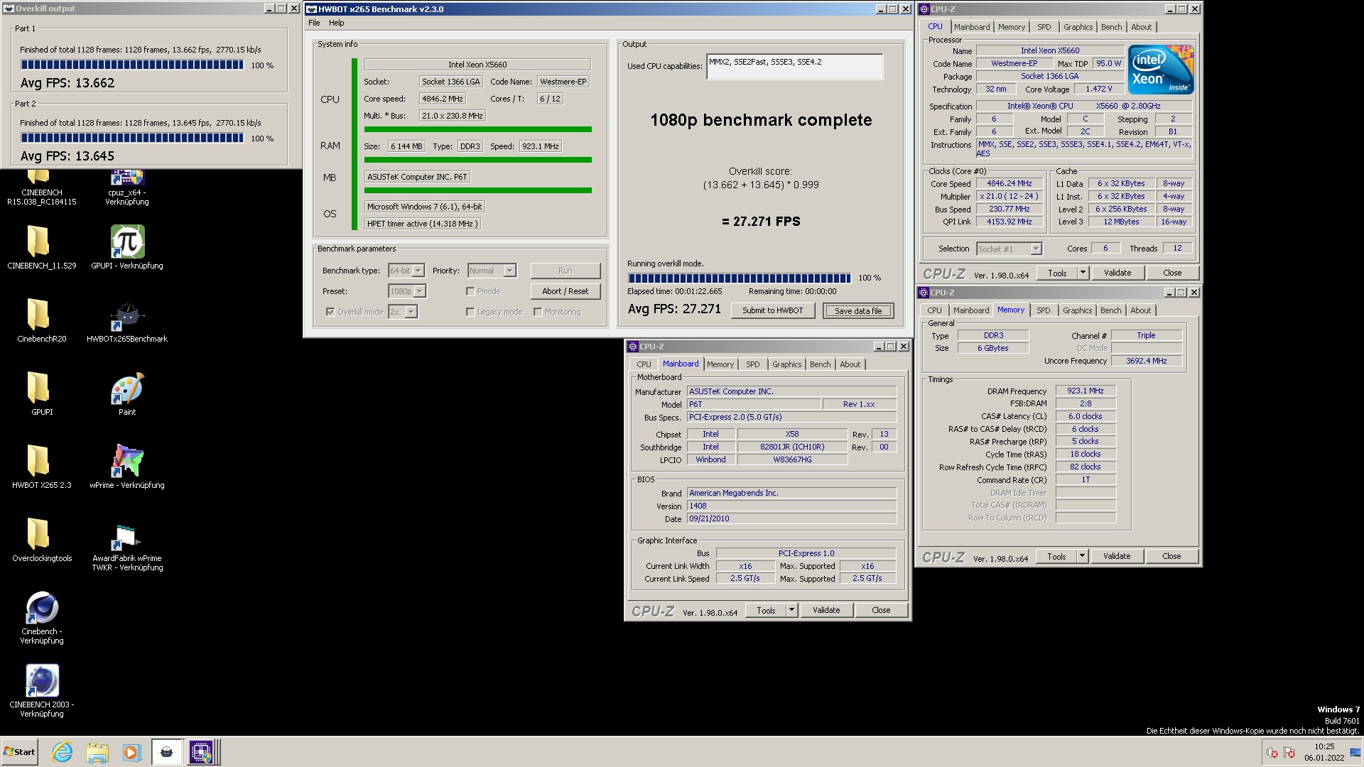Viewport: 1364px width, 767px height.
Task: Open Tools dropdown arrow in CPU tab window
Action: pos(1083,273)
